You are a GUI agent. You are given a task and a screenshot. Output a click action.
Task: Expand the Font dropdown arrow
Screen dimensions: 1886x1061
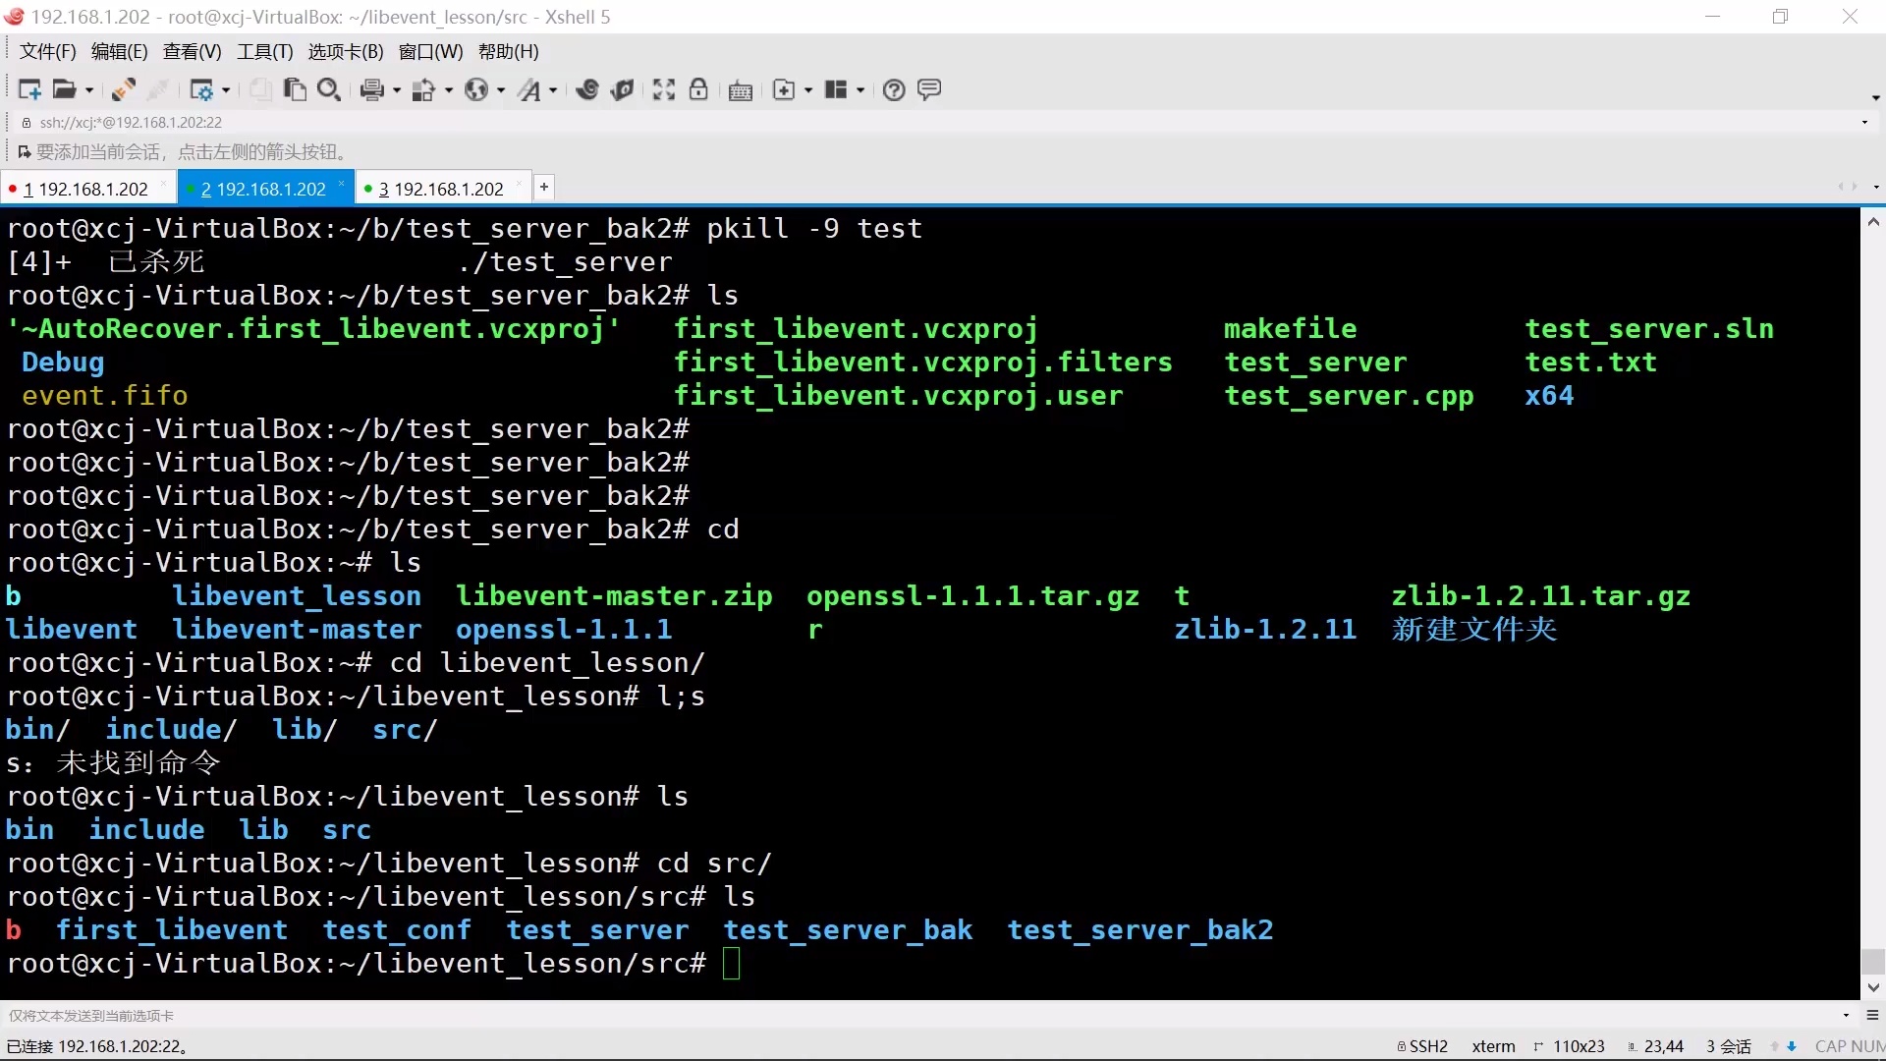click(x=553, y=90)
